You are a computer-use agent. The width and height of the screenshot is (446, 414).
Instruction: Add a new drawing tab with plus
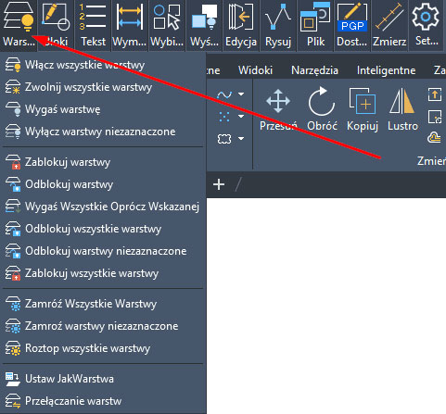point(219,184)
